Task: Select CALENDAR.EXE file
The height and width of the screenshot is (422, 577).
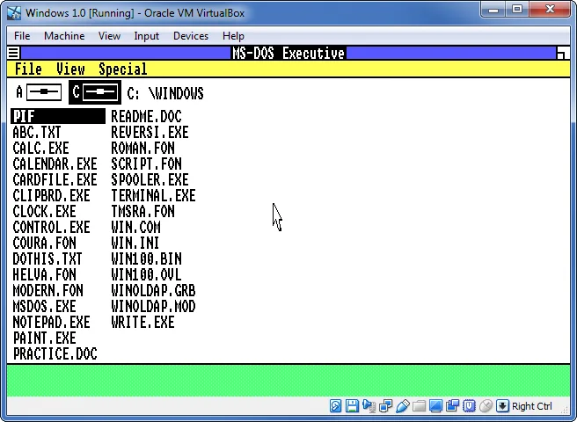Action: (x=55, y=164)
